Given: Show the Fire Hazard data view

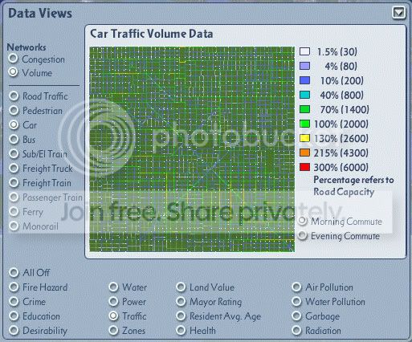Looking at the screenshot, I should pos(14,287).
